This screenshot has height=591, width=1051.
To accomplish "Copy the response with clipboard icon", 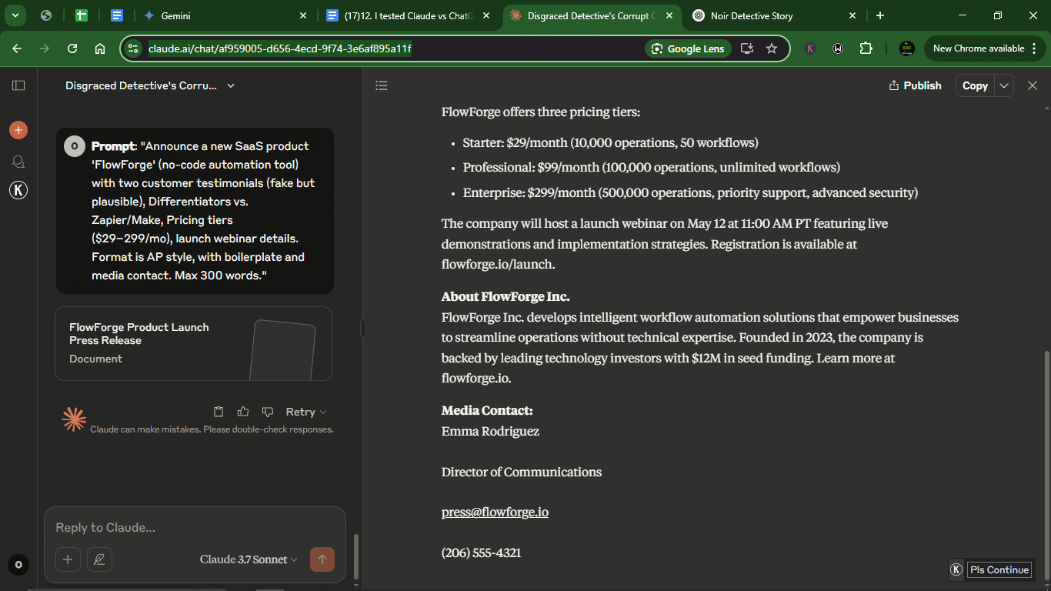I will coord(219,412).
